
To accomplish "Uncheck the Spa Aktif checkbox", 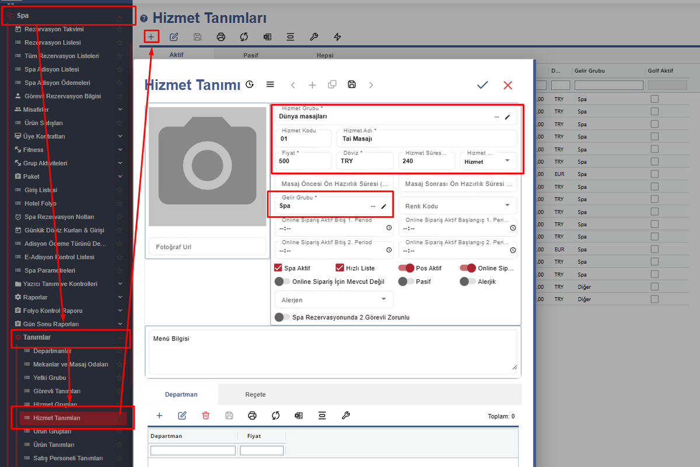I will coord(278,268).
